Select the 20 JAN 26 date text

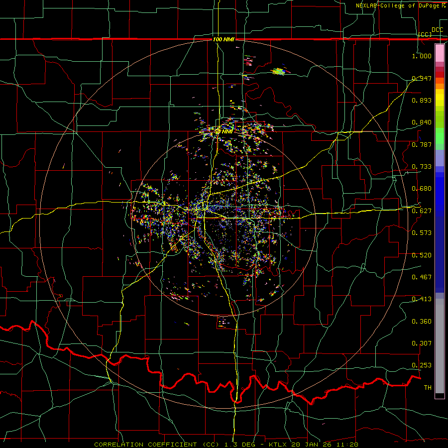tap(311, 445)
